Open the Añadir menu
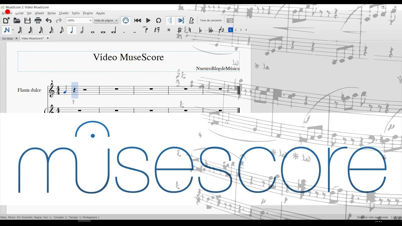This screenshot has width=402, height=226. click(x=40, y=13)
